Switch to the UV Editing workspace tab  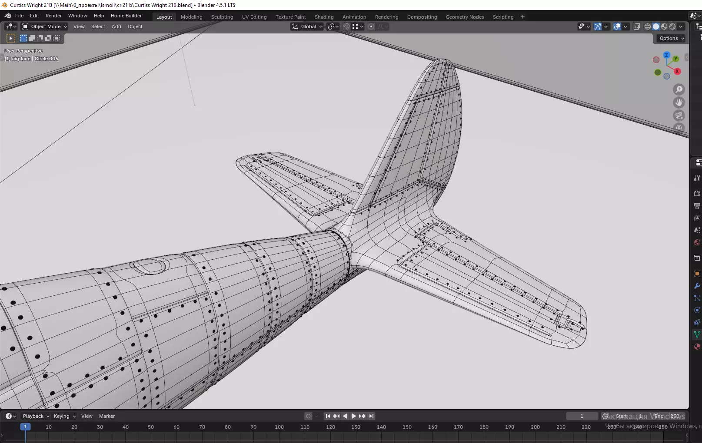[254, 17]
